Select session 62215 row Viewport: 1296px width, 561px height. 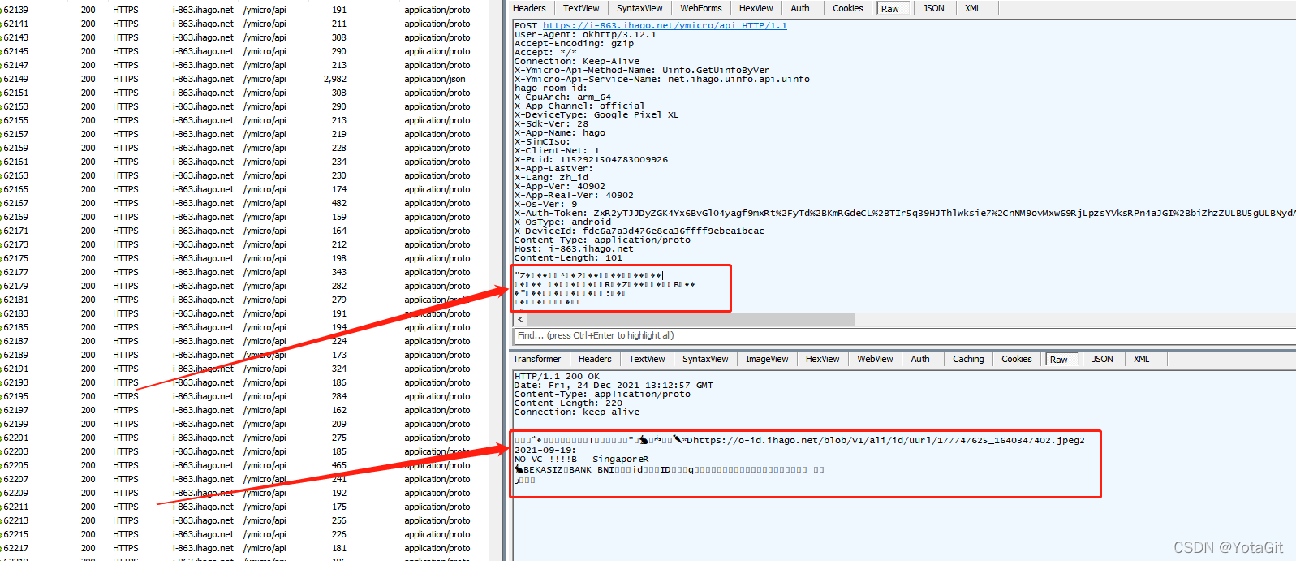click(243, 534)
